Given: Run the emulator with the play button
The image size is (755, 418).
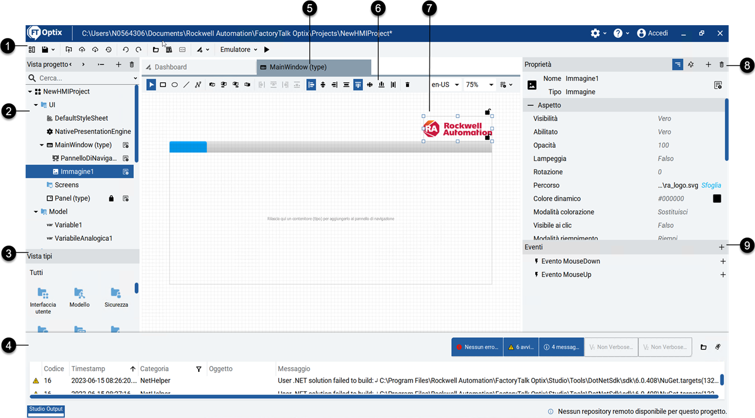Looking at the screenshot, I should (x=267, y=50).
